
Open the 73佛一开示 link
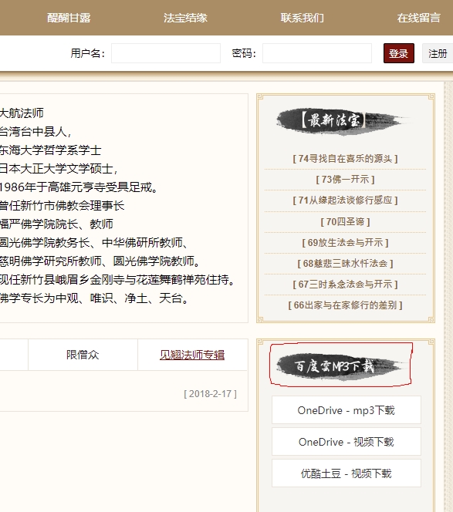click(x=345, y=179)
